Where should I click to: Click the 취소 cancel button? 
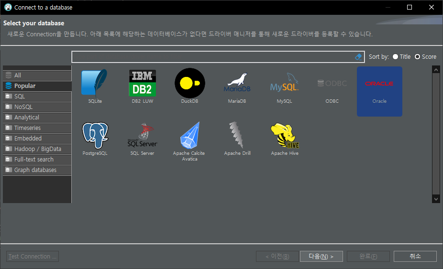click(415, 256)
